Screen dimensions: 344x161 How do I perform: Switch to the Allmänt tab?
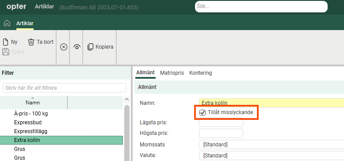pos(145,73)
